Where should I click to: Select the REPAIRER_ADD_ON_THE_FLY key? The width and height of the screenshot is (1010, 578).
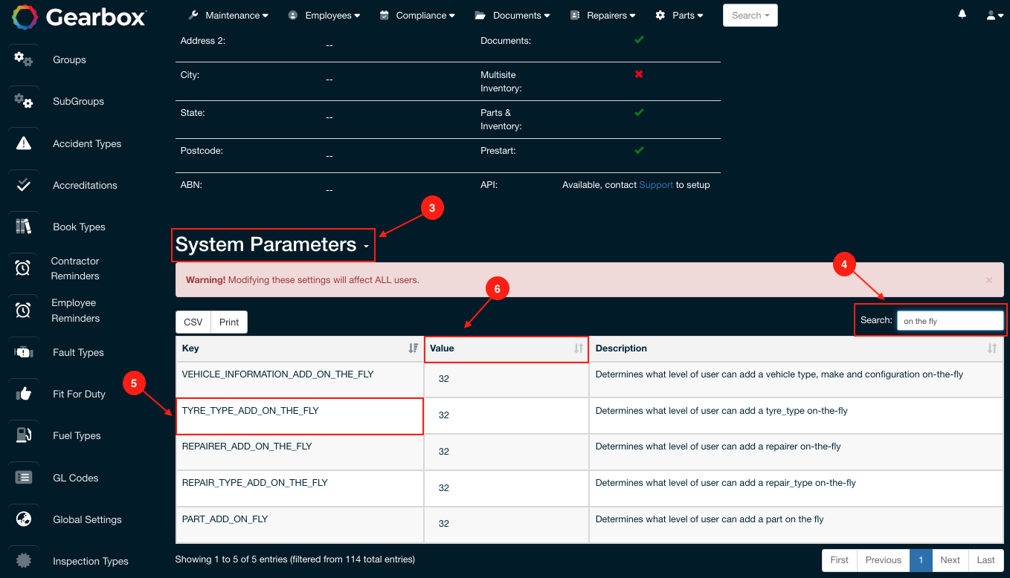pyautogui.click(x=247, y=447)
